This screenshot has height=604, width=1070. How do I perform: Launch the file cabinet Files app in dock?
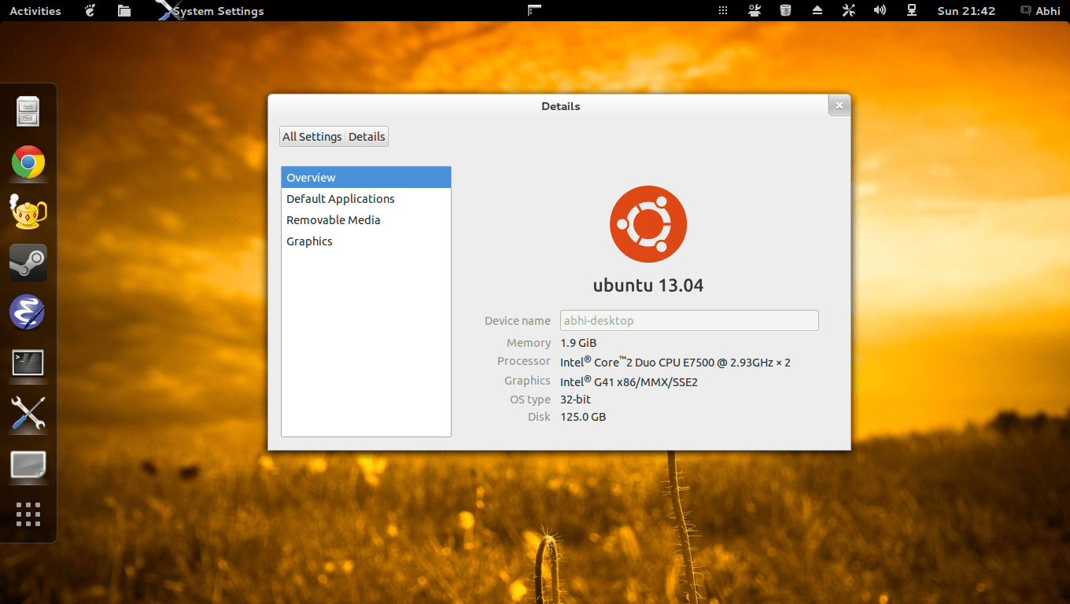(x=28, y=111)
